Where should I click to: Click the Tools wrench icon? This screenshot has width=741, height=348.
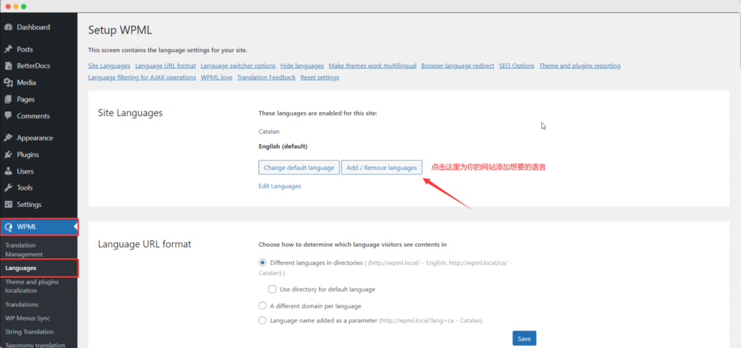click(8, 188)
